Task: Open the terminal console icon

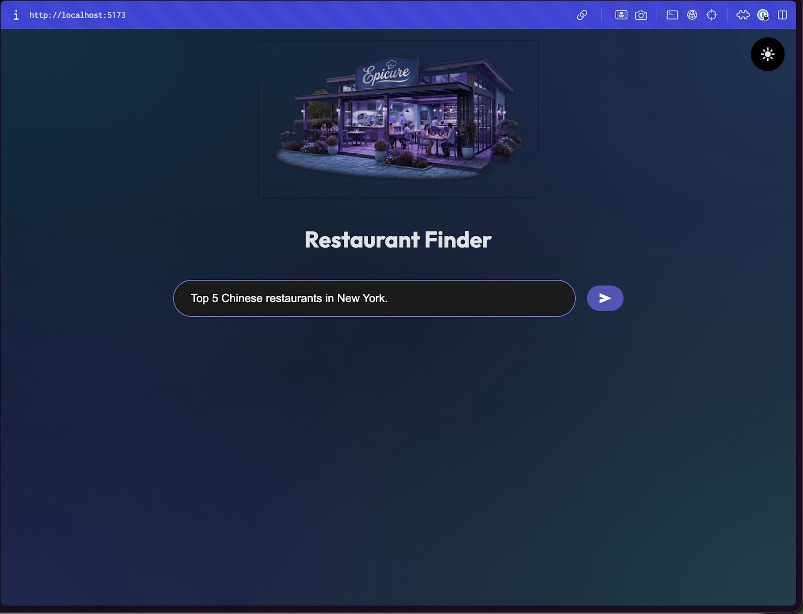Action: click(672, 15)
